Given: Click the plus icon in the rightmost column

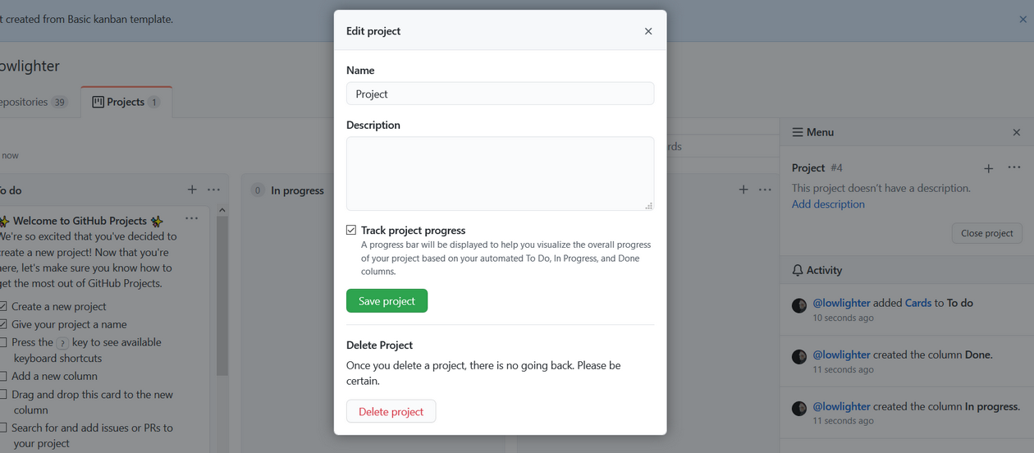Looking at the screenshot, I should 743,190.
